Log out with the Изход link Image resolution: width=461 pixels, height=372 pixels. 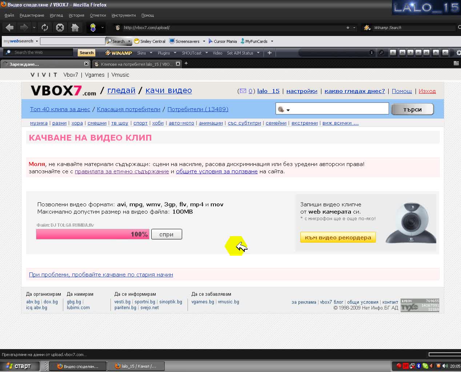pyautogui.click(x=427, y=91)
